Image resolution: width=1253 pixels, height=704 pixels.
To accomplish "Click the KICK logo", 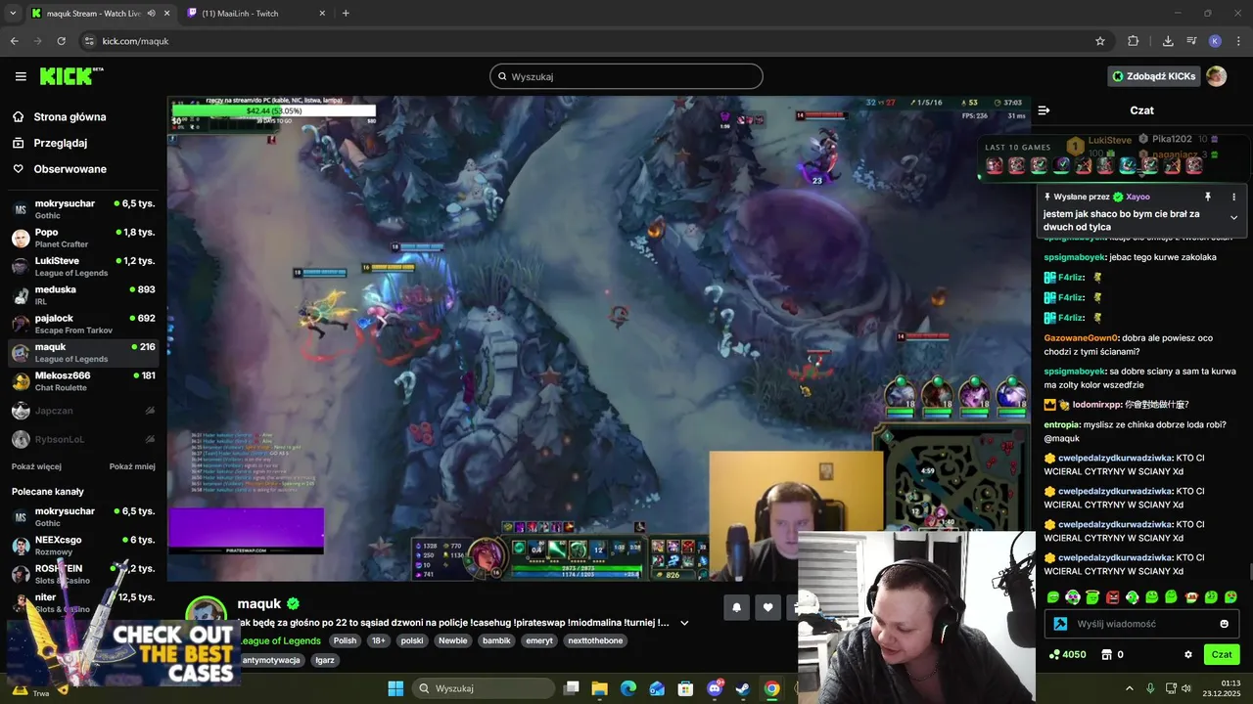I will click(70, 76).
